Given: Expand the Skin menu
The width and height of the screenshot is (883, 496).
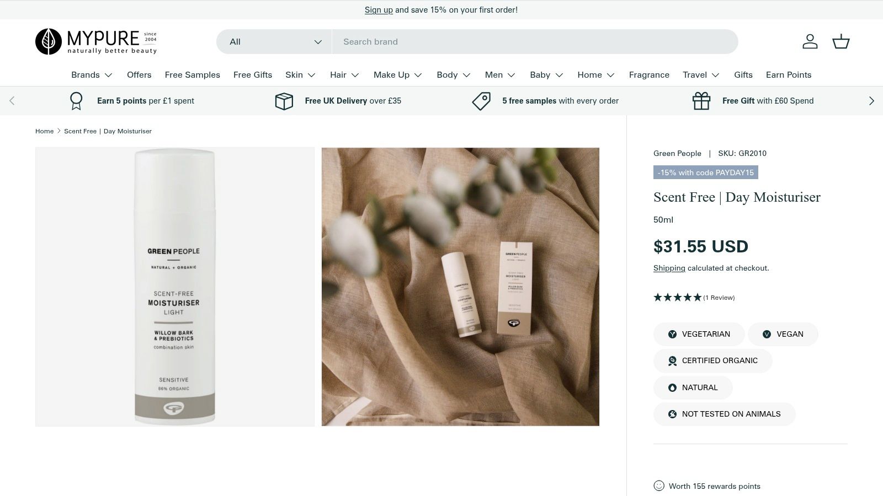Looking at the screenshot, I should coord(300,75).
